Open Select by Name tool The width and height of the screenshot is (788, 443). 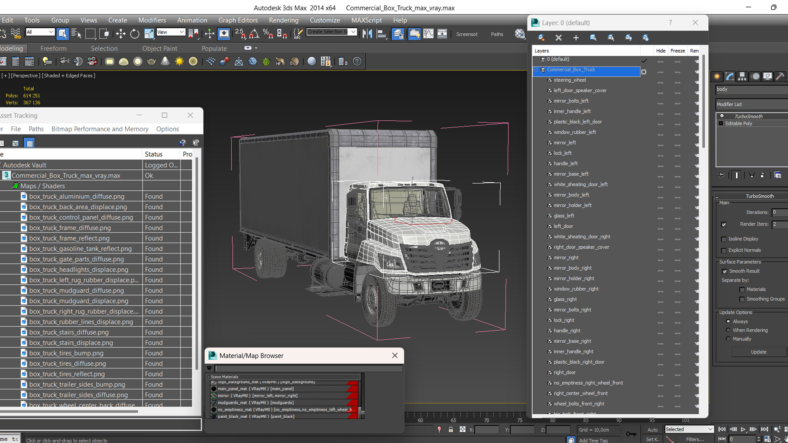[x=76, y=34]
